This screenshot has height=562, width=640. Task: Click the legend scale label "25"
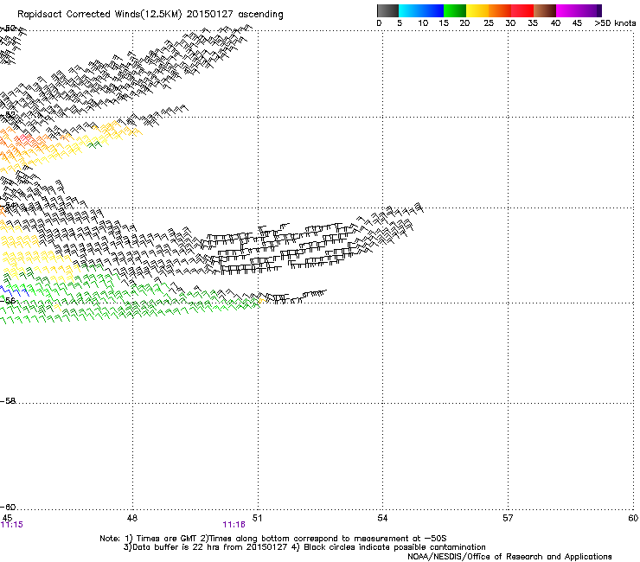(489, 23)
